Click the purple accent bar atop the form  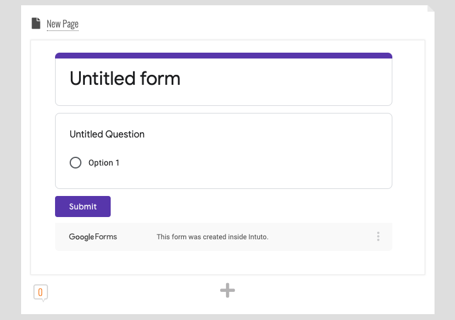click(x=223, y=56)
